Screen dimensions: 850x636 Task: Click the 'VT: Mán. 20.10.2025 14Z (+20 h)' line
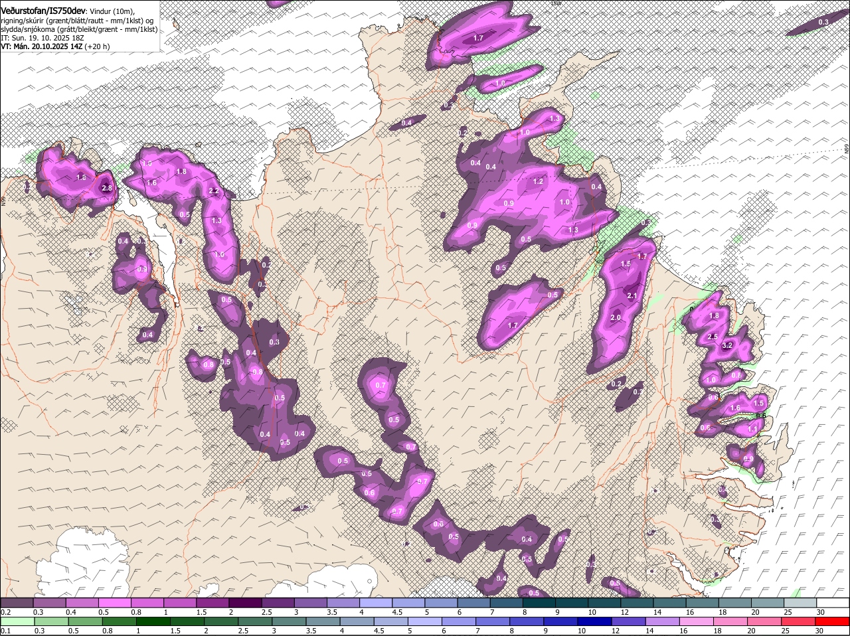(x=56, y=46)
